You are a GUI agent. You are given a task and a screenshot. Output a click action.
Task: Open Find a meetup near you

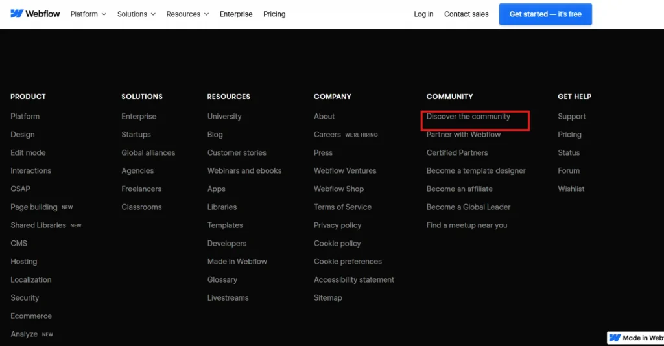[467, 225]
